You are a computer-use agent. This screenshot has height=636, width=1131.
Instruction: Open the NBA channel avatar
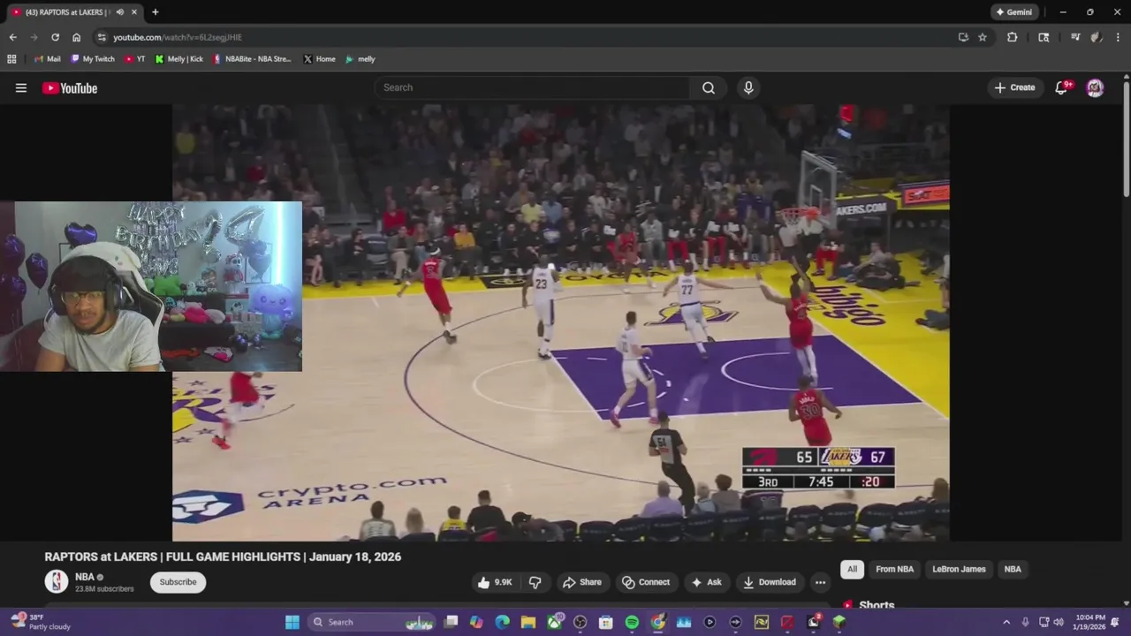[57, 581]
